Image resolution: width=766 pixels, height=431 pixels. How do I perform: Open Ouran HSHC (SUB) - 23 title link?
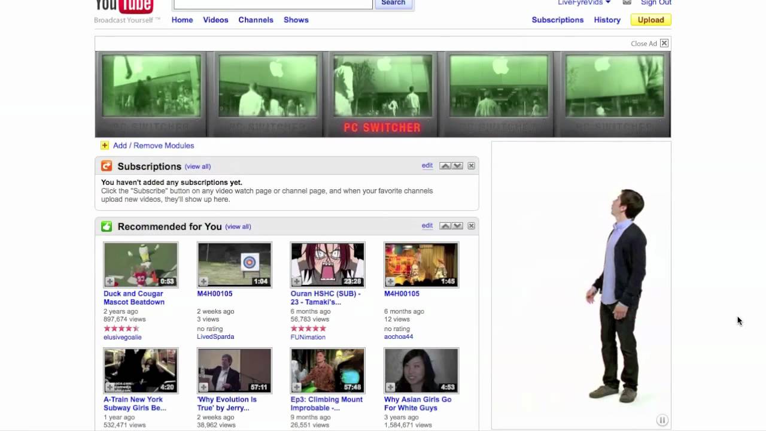(x=326, y=298)
